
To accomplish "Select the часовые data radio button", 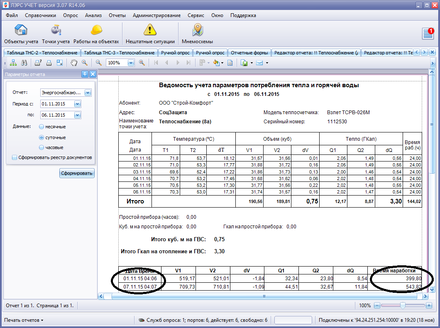I will (42, 147).
